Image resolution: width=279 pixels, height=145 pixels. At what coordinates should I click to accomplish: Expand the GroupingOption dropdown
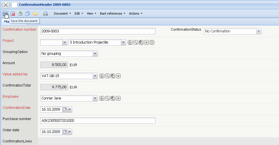point(95,54)
